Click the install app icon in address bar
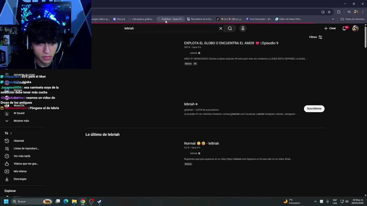Screen dimensions: 367x206 pyautogui.click(x=323, y=12)
